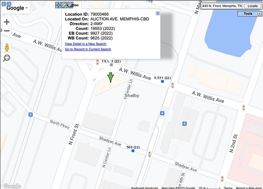Screen dimensions: 263x189
Task: Select the 9,531 count station marker
Action: (x=162, y=82)
